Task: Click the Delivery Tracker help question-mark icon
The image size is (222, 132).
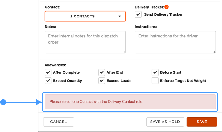Action: click(x=167, y=7)
